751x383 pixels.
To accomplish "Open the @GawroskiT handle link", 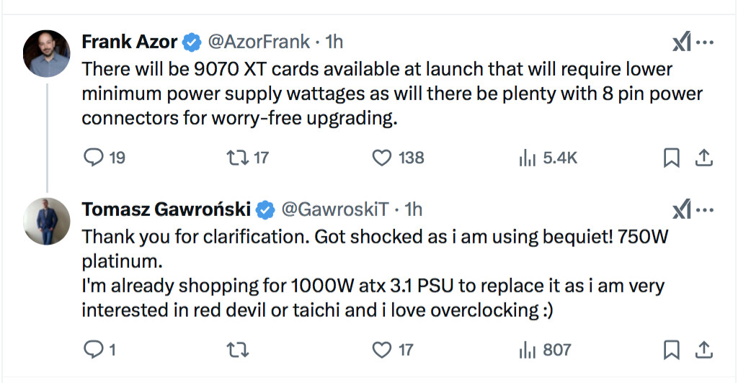I will [x=334, y=209].
